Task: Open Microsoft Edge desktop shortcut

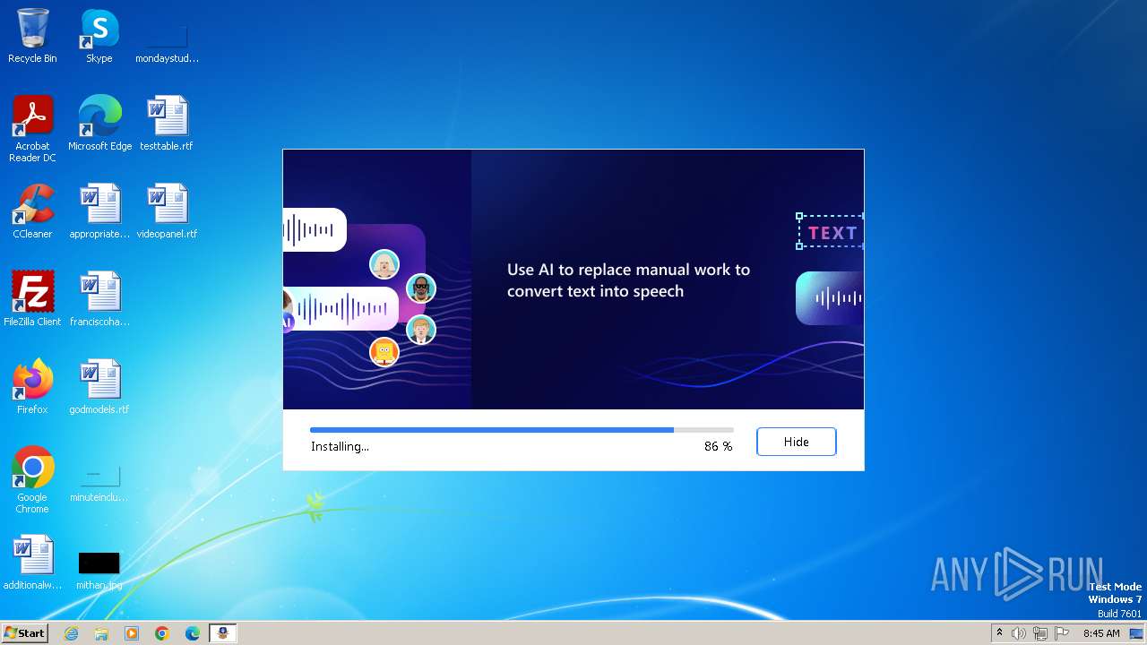Action: pos(99,124)
